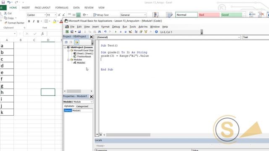Open the Window menu in VBA editor

(155, 27)
